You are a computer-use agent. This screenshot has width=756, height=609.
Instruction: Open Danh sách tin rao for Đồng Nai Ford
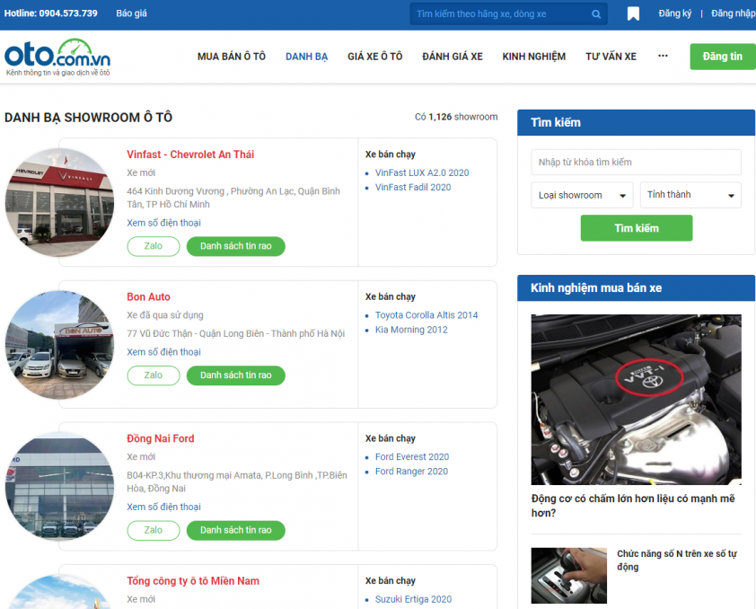click(235, 531)
